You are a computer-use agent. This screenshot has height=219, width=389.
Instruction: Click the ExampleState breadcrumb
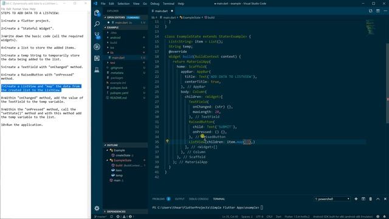pos(190,18)
